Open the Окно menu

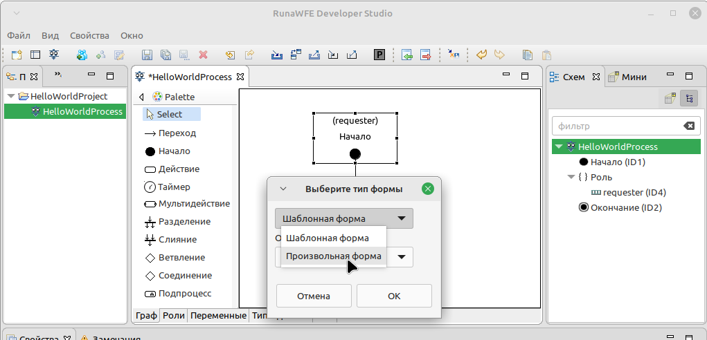tap(132, 35)
